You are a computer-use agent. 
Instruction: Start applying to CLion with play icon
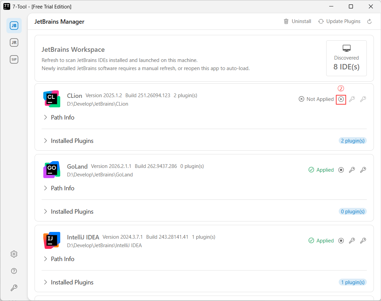pyautogui.click(x=341, y=99)
